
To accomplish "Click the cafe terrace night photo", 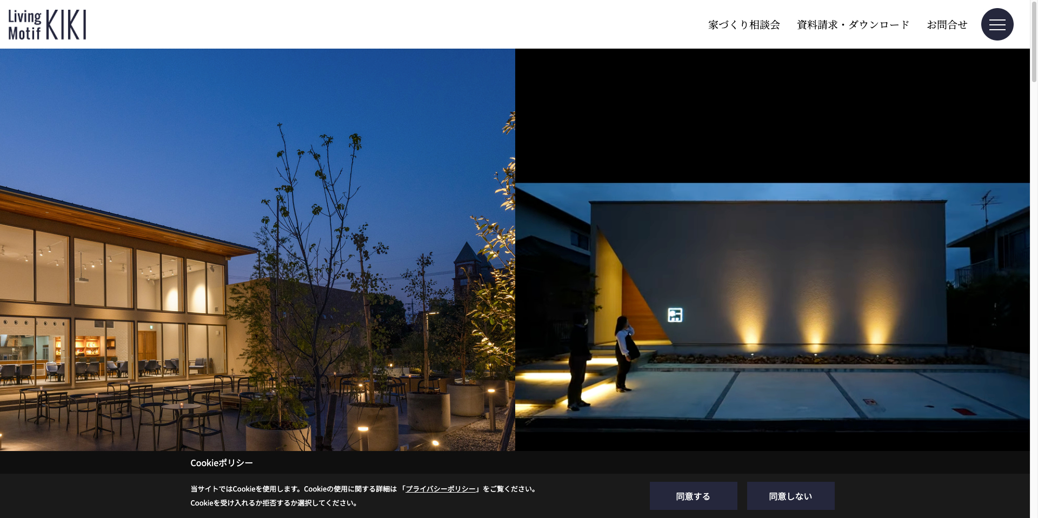I will coord(257,250).
